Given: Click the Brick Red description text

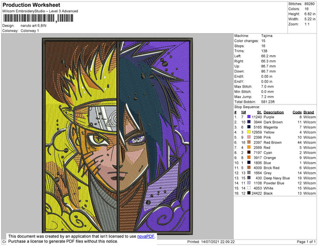Looking at the screenshot, I should (271, 168).
